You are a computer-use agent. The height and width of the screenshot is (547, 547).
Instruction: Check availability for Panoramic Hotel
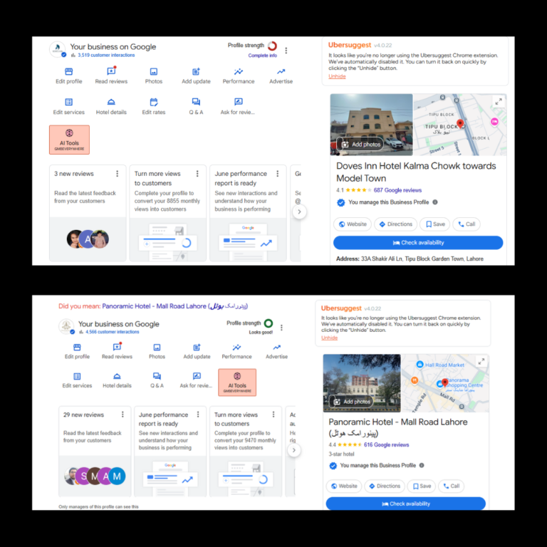[406, 504]
